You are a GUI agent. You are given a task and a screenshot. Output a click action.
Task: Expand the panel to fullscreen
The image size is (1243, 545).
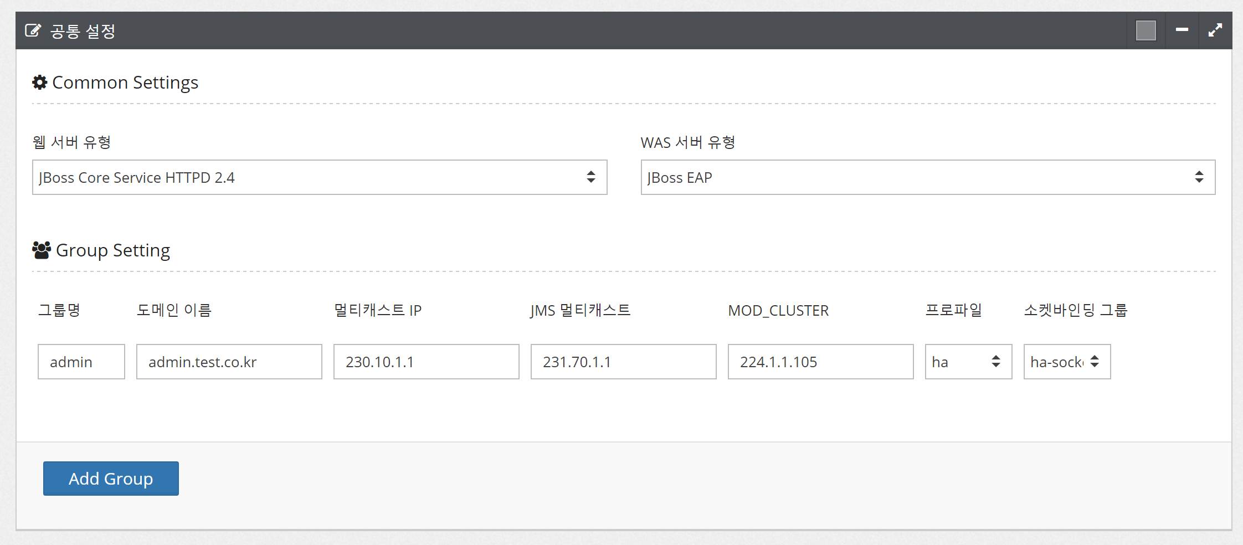coord(1215,30)
